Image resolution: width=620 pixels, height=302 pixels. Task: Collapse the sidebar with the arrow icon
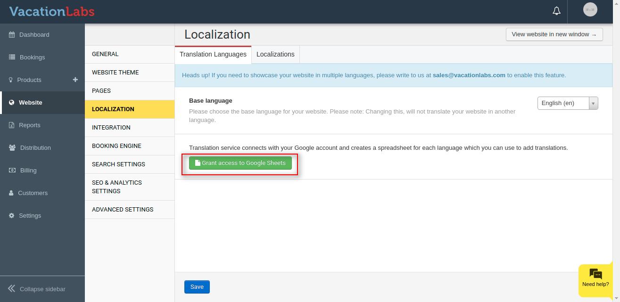coord(11,289)
